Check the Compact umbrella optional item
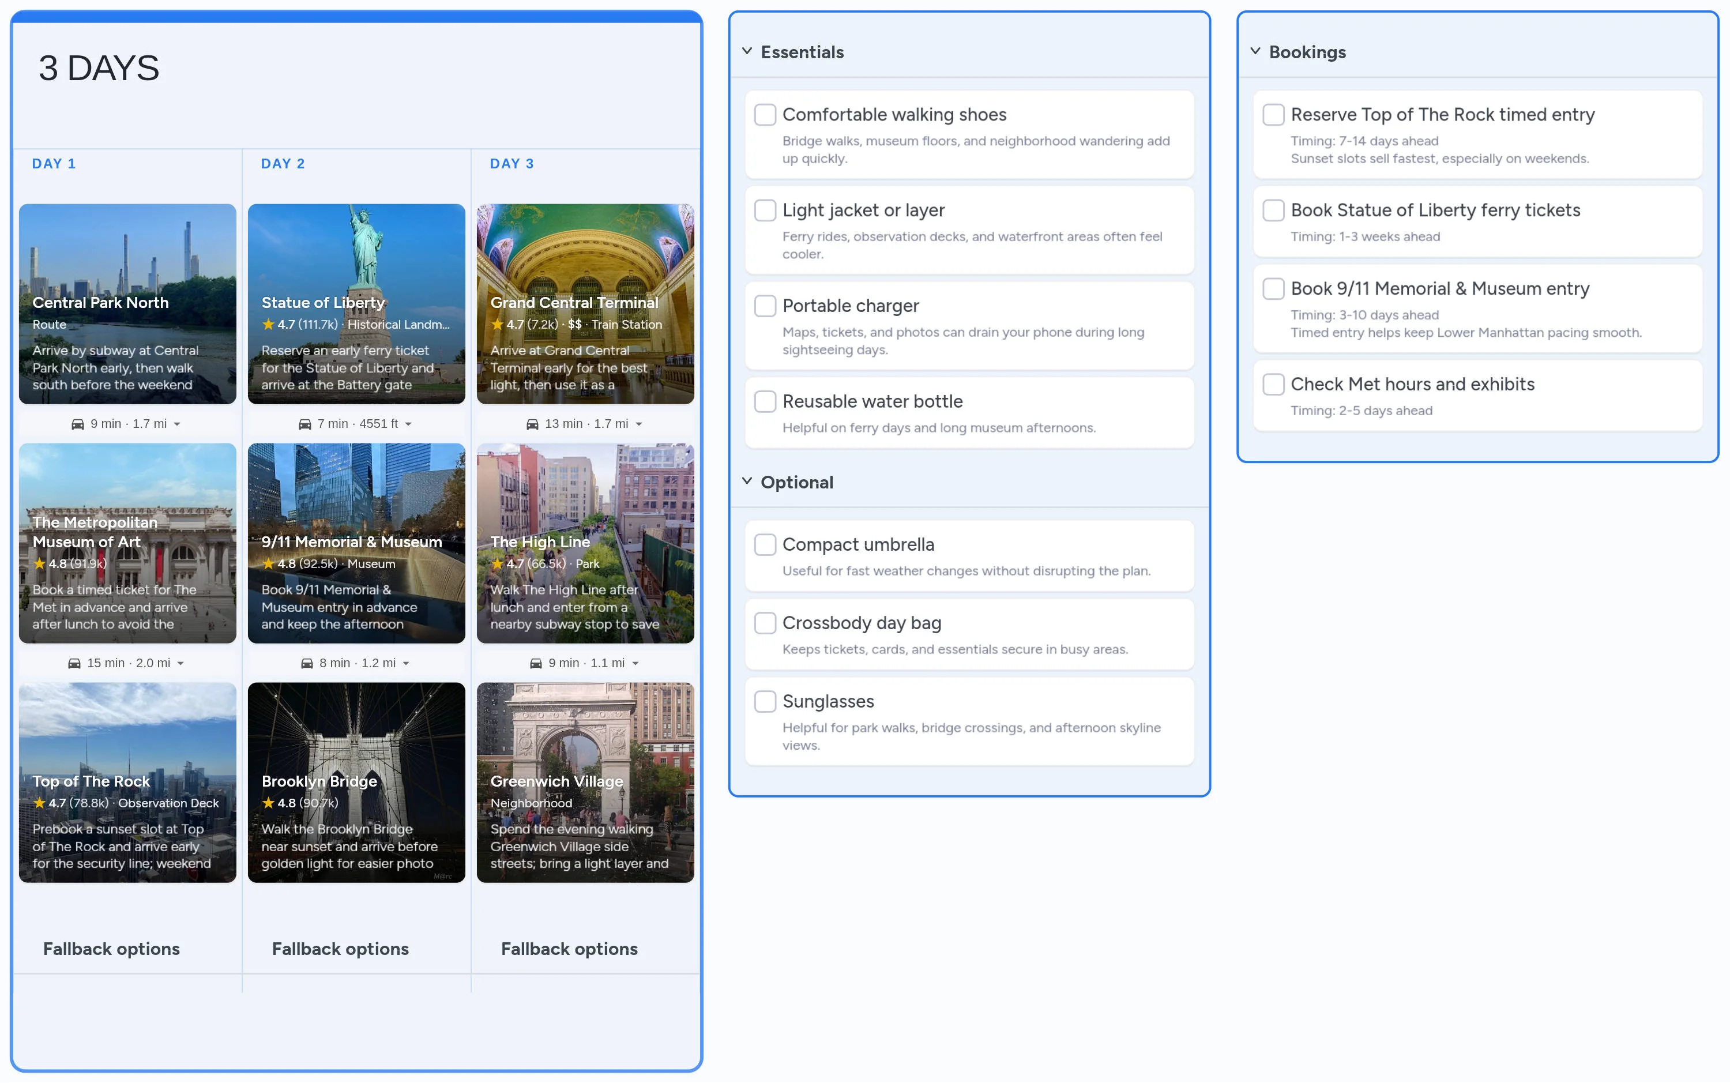Image resolution: width=1730 pixels, height=1083 pixels. point(765,544)
